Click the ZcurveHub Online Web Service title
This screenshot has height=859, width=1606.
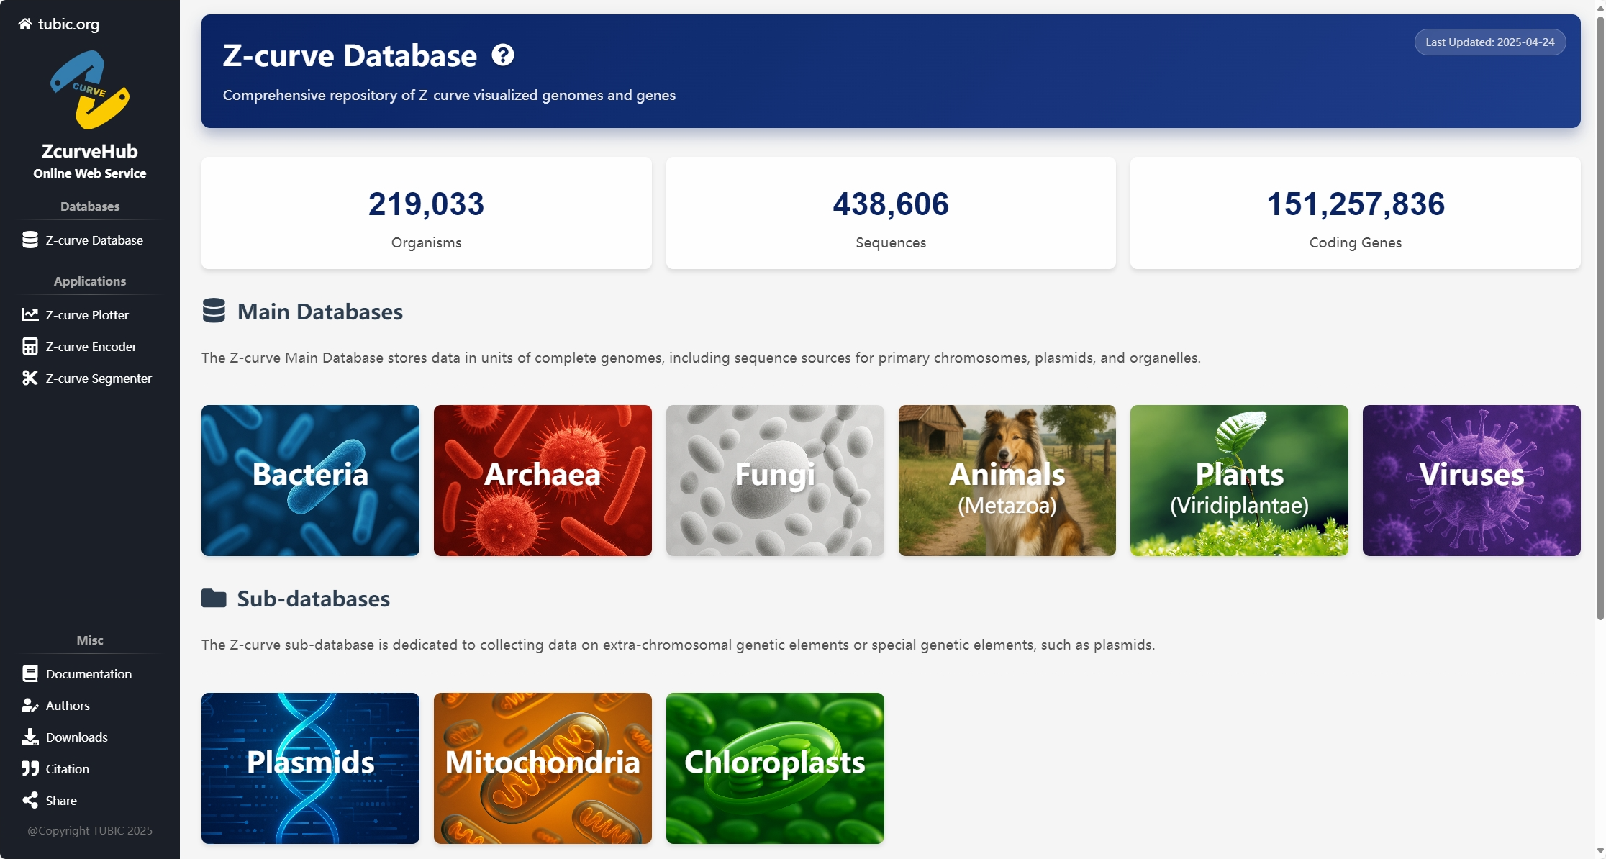pos(90,160)
